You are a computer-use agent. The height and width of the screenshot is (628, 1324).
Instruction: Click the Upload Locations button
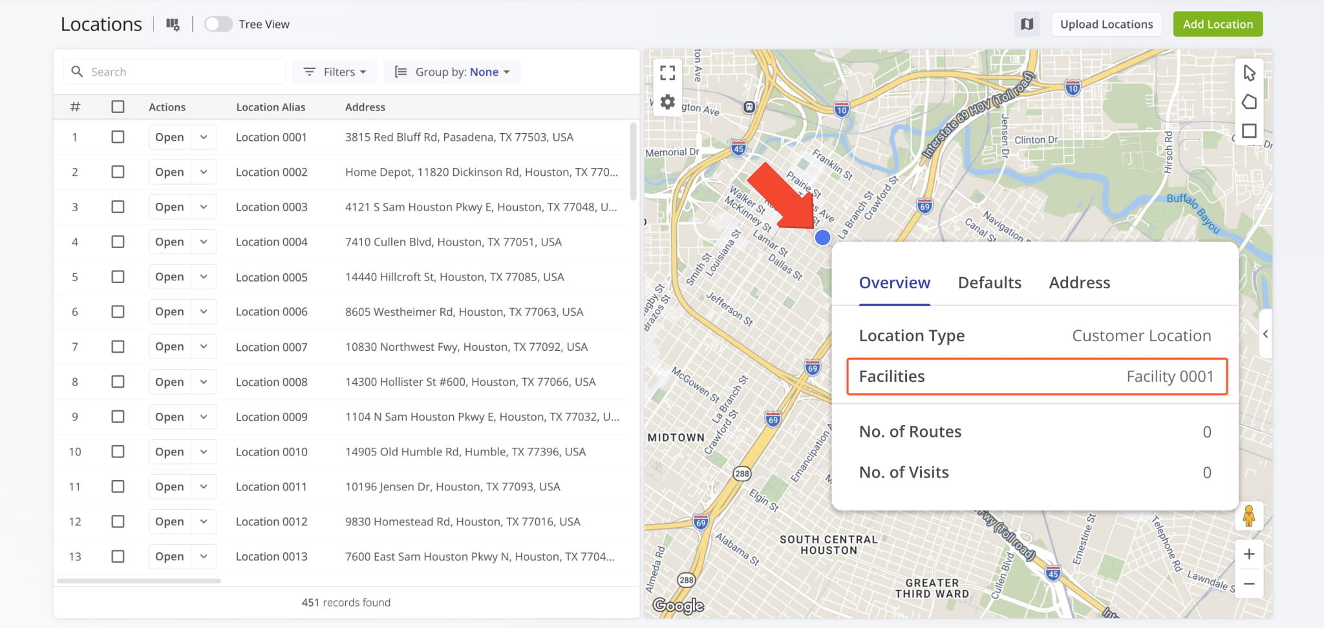[1106, 24]
